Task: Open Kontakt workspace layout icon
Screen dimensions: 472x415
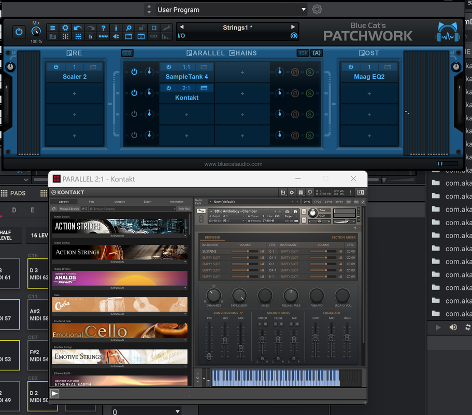Action: click(x=301, y=192)
